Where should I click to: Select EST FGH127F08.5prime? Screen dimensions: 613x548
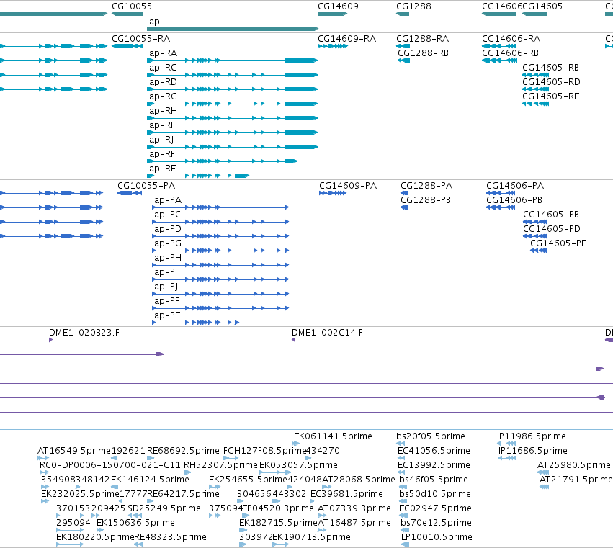(264, 451)
